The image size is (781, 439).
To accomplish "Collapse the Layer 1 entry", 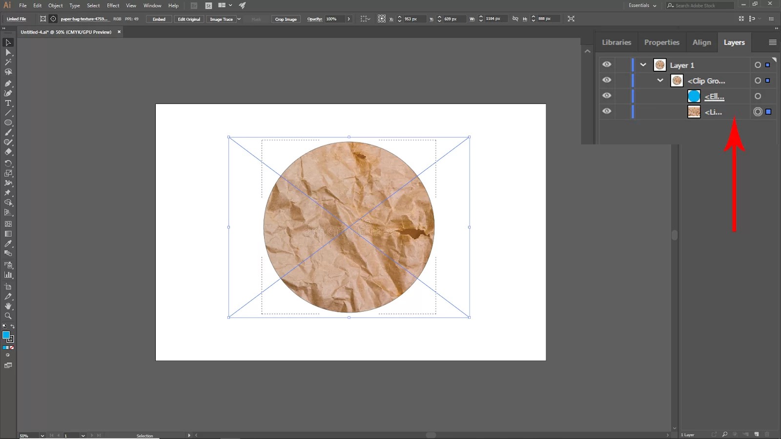I will [x=643, y=64].
